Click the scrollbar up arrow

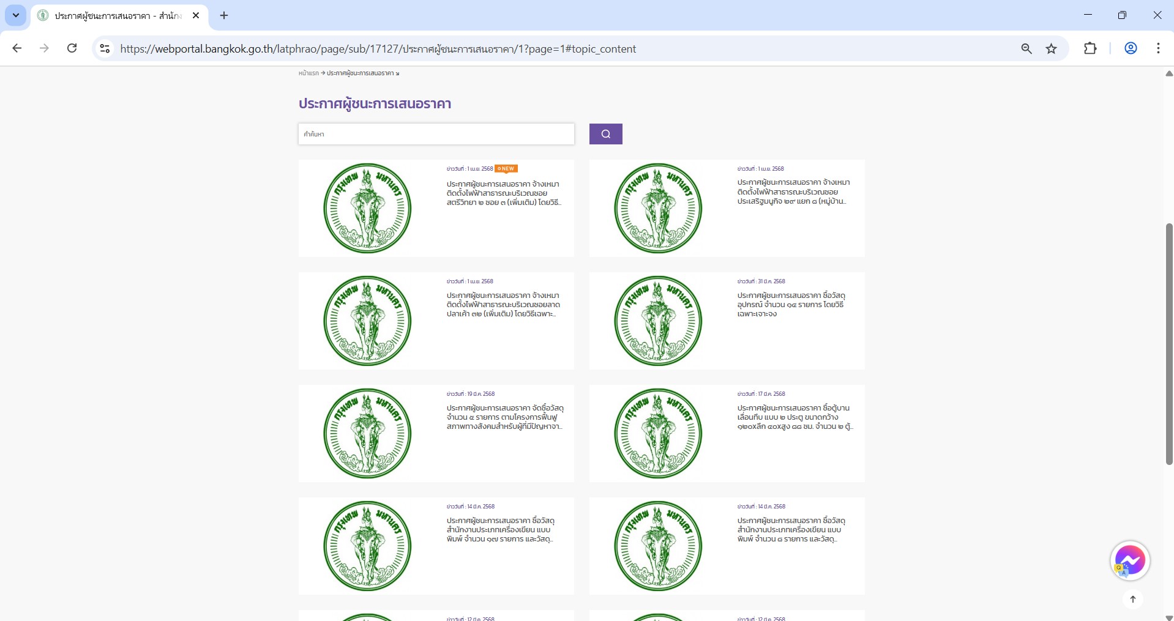point(1168,73)
